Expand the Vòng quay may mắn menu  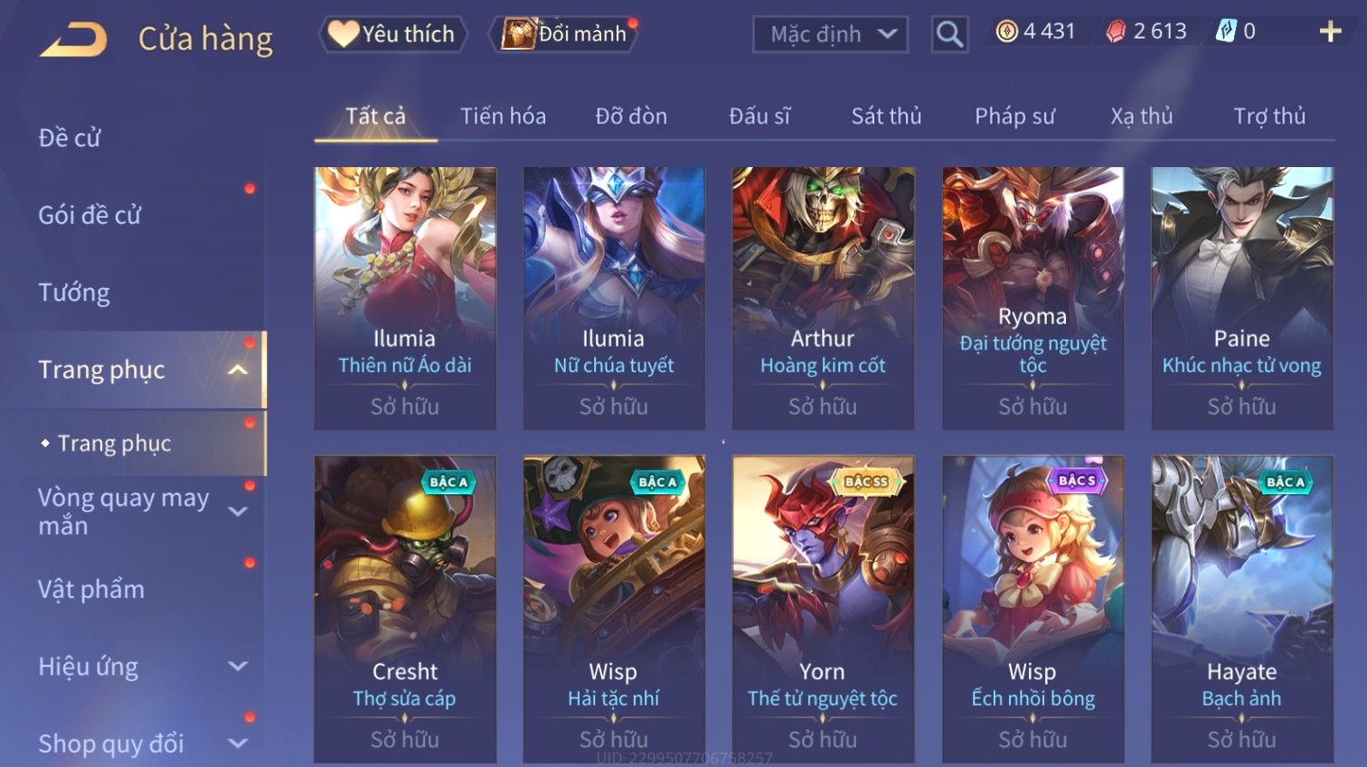238,511
